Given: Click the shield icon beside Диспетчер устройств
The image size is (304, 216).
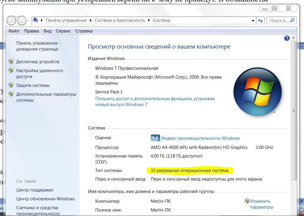Looking at the screenshot, I should (11, 62).
